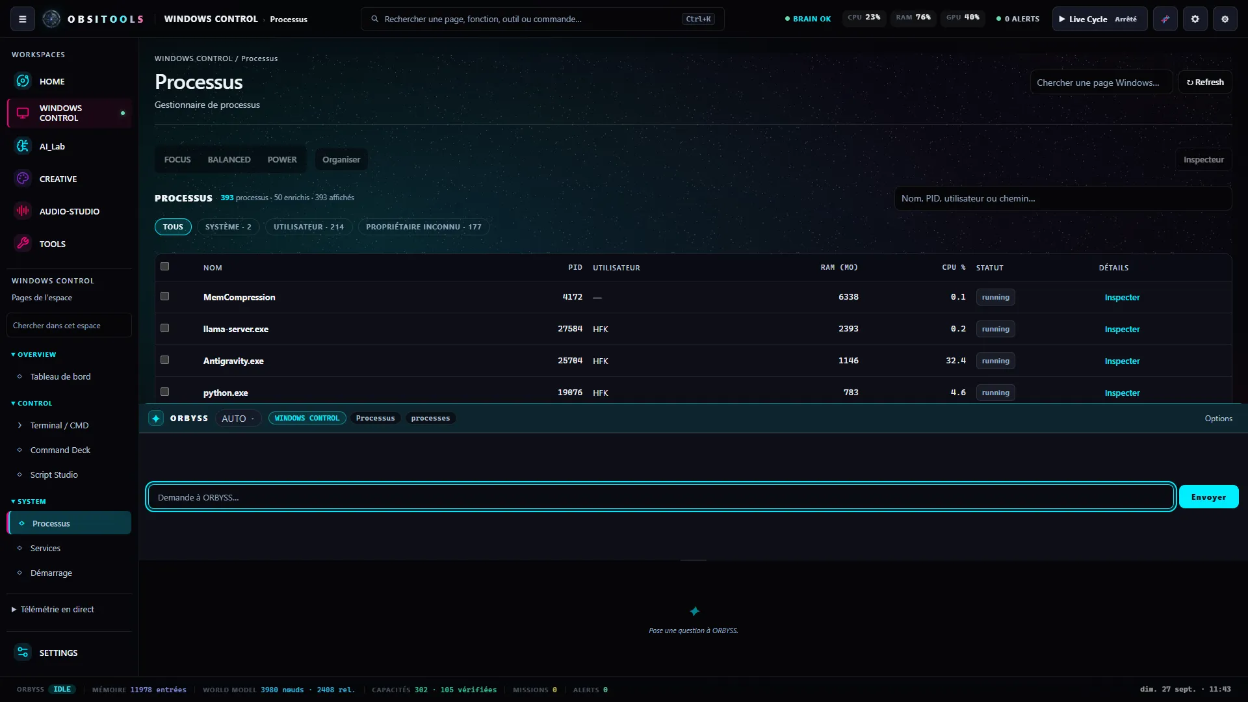Filter by SYSTÈME · 2

(x=228, y=227)
